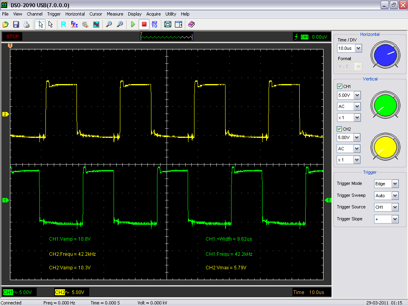Toggle the CH2 channel checkbox
The width and height of the screenshot is (408, 306).
click(339, 129)
